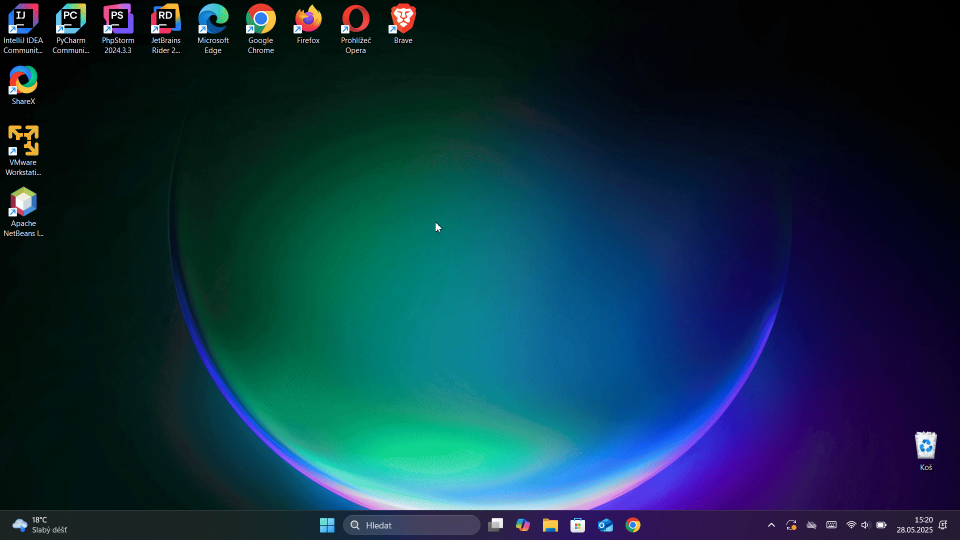
Task: Check the OneDrive sync status icon
Action: pyautogui.click(x=811, y=525)
